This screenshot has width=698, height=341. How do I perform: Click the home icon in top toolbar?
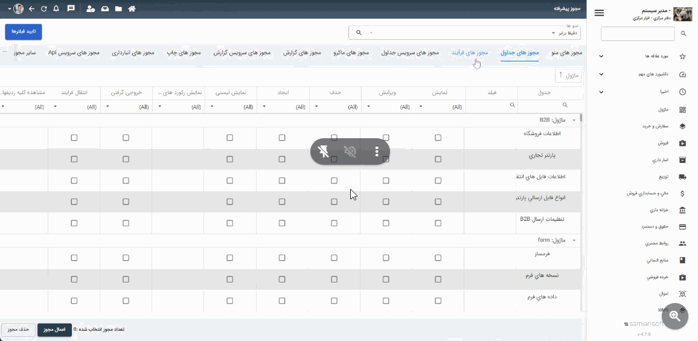[x=132, y=9]
